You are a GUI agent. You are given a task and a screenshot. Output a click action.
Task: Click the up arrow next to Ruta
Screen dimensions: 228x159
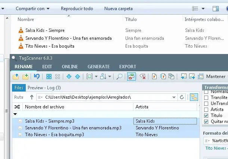pyautogui.click(x=32, y=97)
